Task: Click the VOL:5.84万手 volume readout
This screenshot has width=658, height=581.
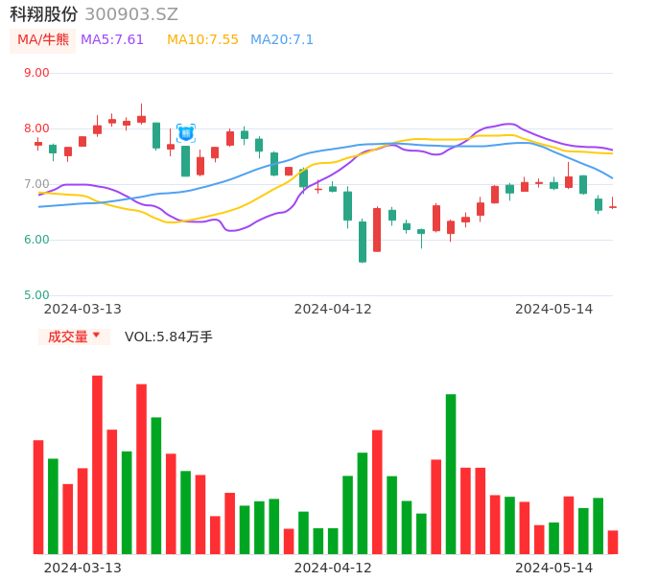Action: tap(169, 337)
